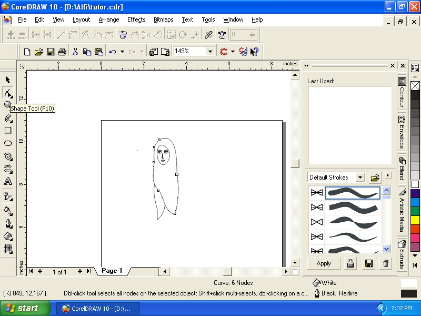The width and height of the screenshot is (421, 316).
Task: Select the first brush stroke preset
Action: 353,193
